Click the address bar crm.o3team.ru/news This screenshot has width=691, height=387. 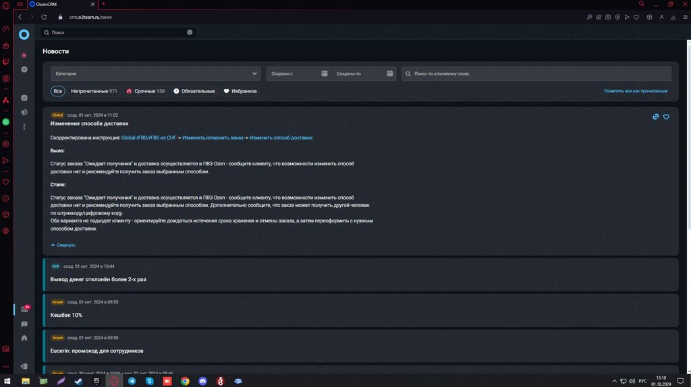click(x=90, y=17)
